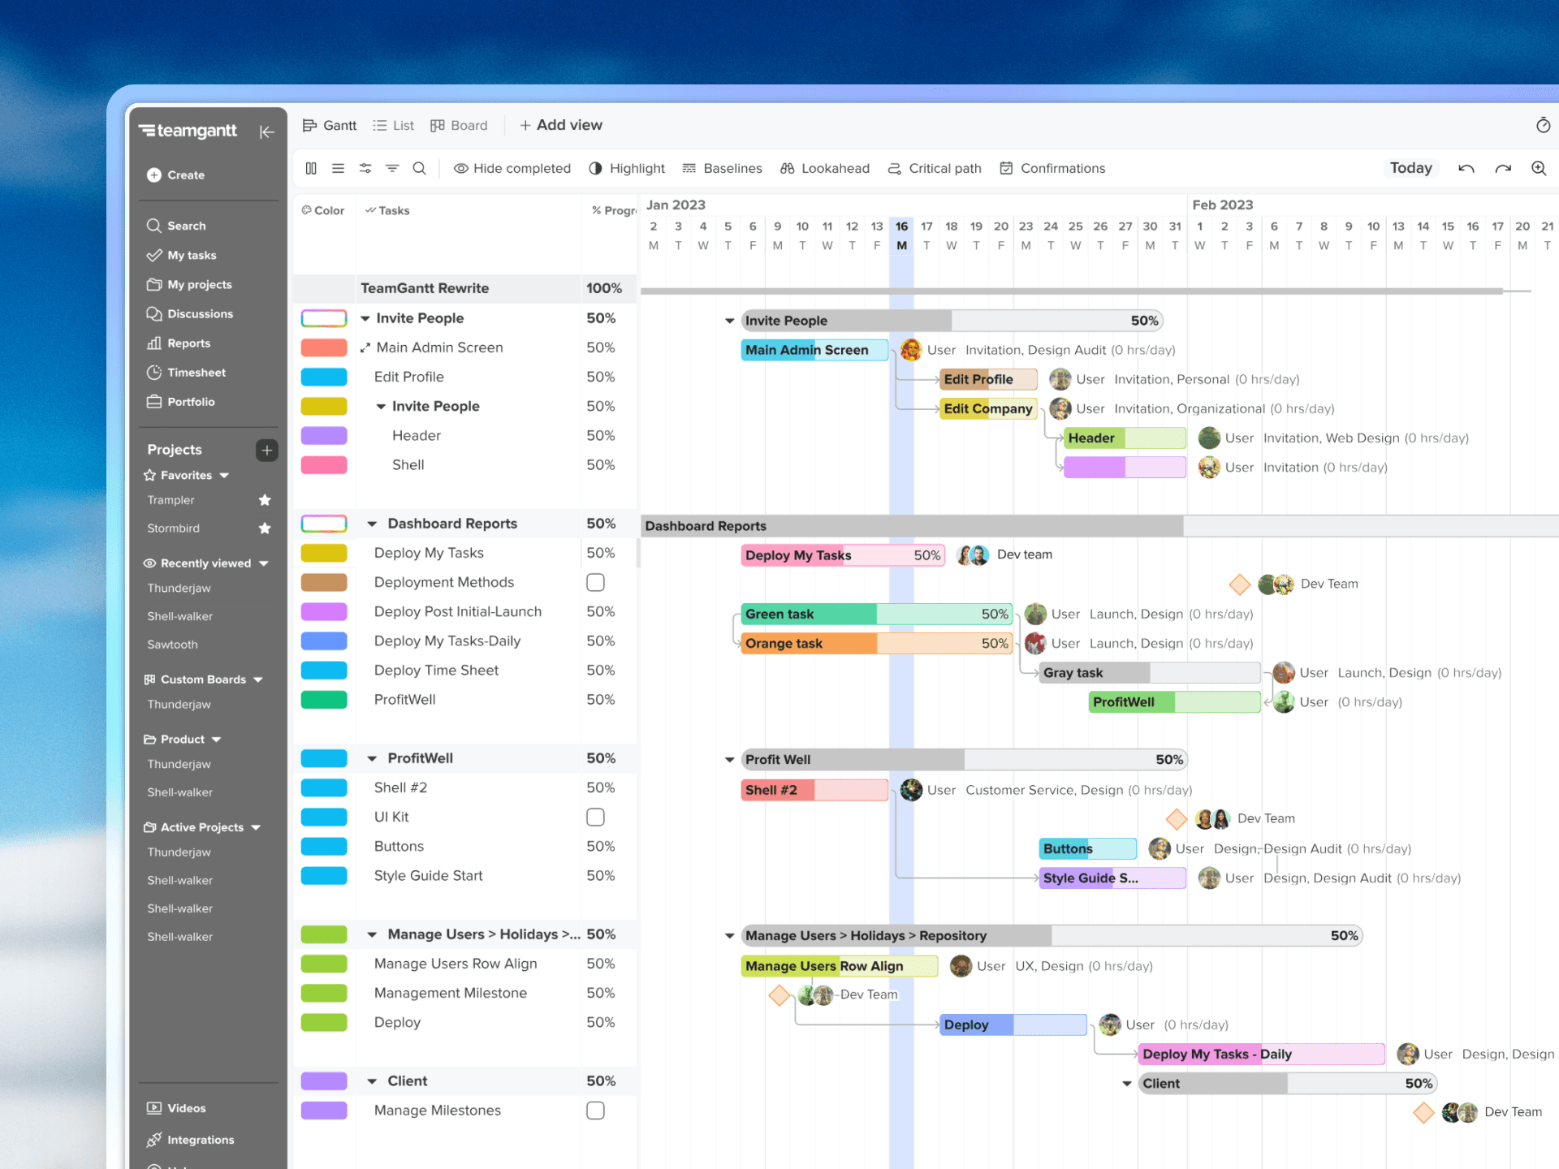Toggle Critical path display

(934, 168)
